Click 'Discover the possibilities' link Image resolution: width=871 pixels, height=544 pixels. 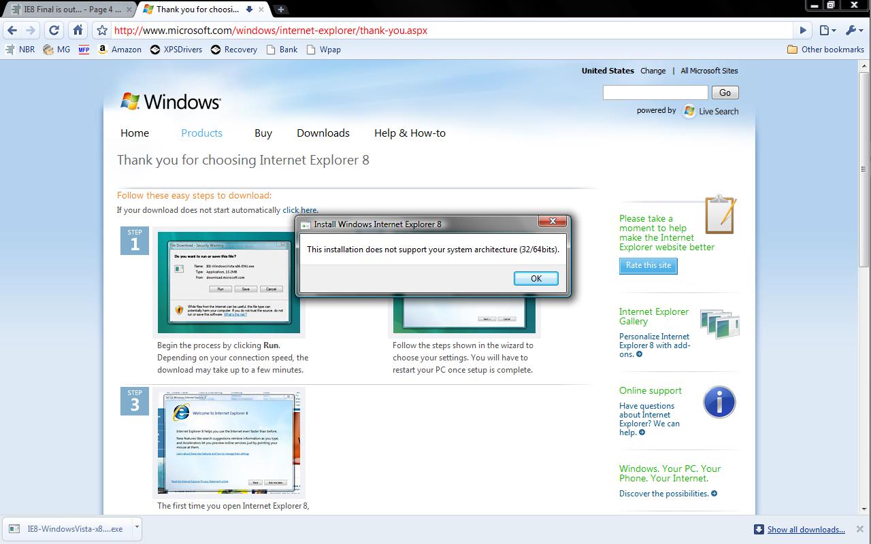tap(668, 494)
